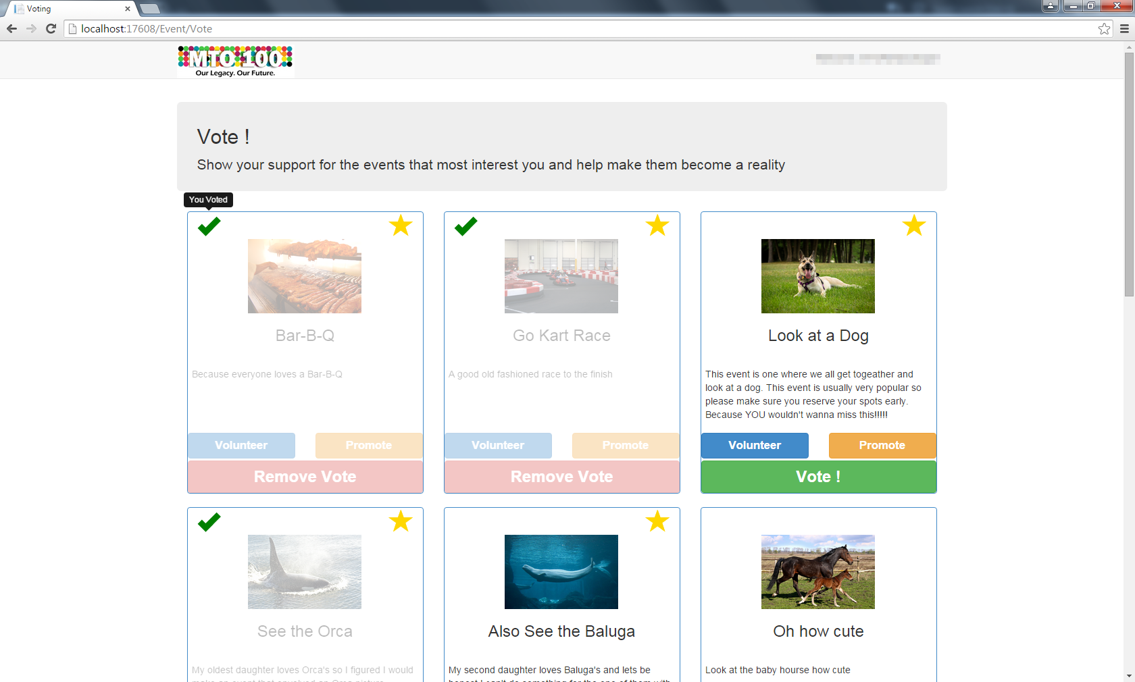Viewport: 1135px width, 682px height.
Task: Click the gold star on See the Orca card
Action: [x=401, y=521]
